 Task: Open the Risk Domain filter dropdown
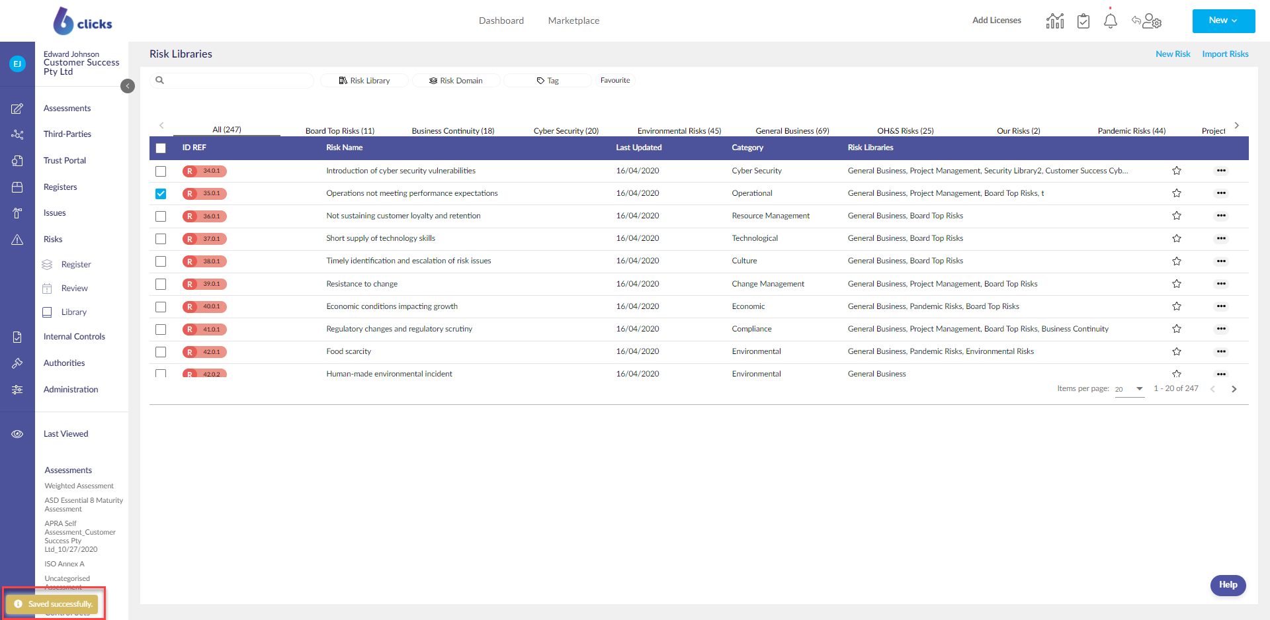[456, 80]
